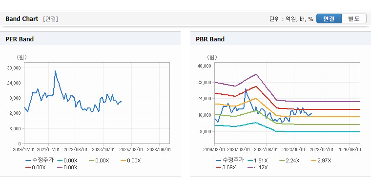The width and height of the screenshot is (371, 177).
Task: Toggle green 0.00X series in PER legend
Action: pyautogui.click(x=99, y=160)
